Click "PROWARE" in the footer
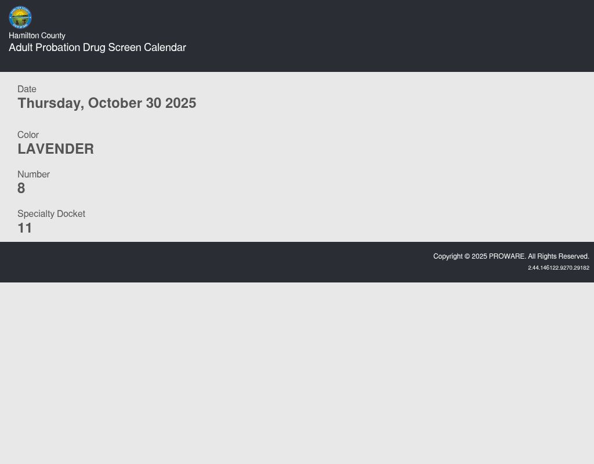 506,256
